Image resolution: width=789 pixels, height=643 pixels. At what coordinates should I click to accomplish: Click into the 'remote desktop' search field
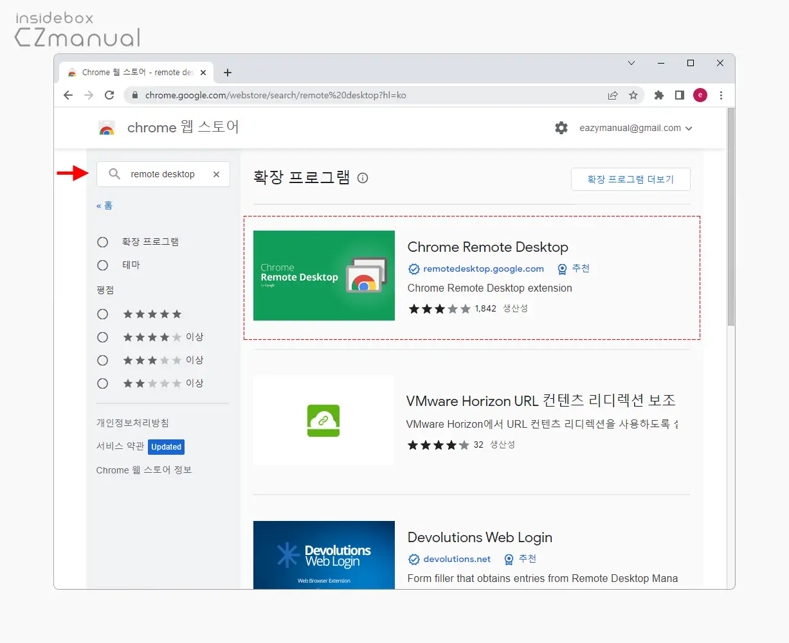(x=163, y=174)
